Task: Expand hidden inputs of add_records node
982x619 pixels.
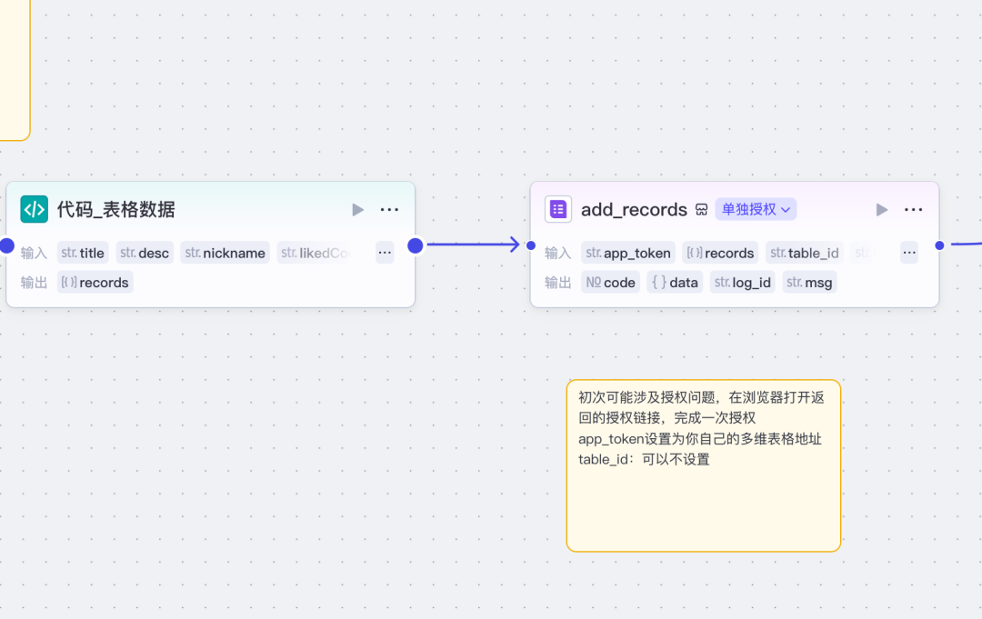Action: pos(908,253)
